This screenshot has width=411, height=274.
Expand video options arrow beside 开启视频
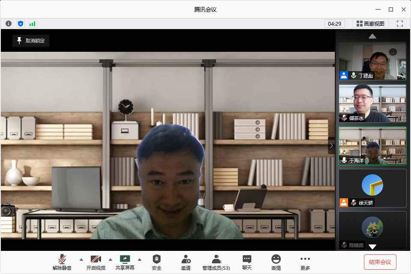click(110, 259)
